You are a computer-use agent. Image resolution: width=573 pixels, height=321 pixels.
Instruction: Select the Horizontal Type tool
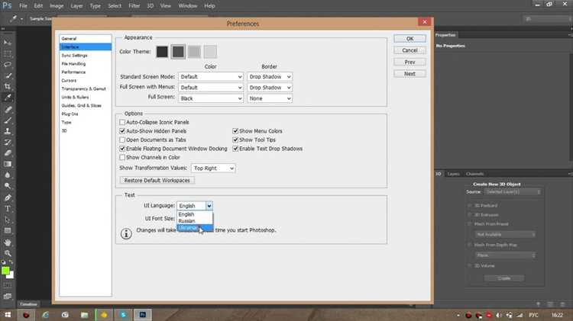[x=8, y=209]
